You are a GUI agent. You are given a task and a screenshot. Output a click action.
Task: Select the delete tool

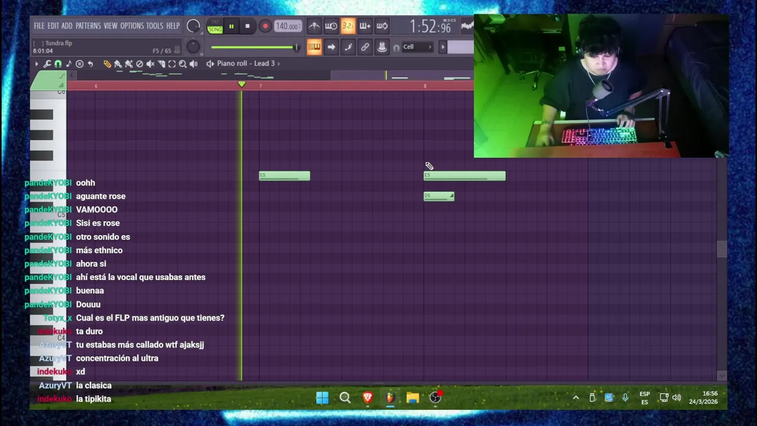139,63
